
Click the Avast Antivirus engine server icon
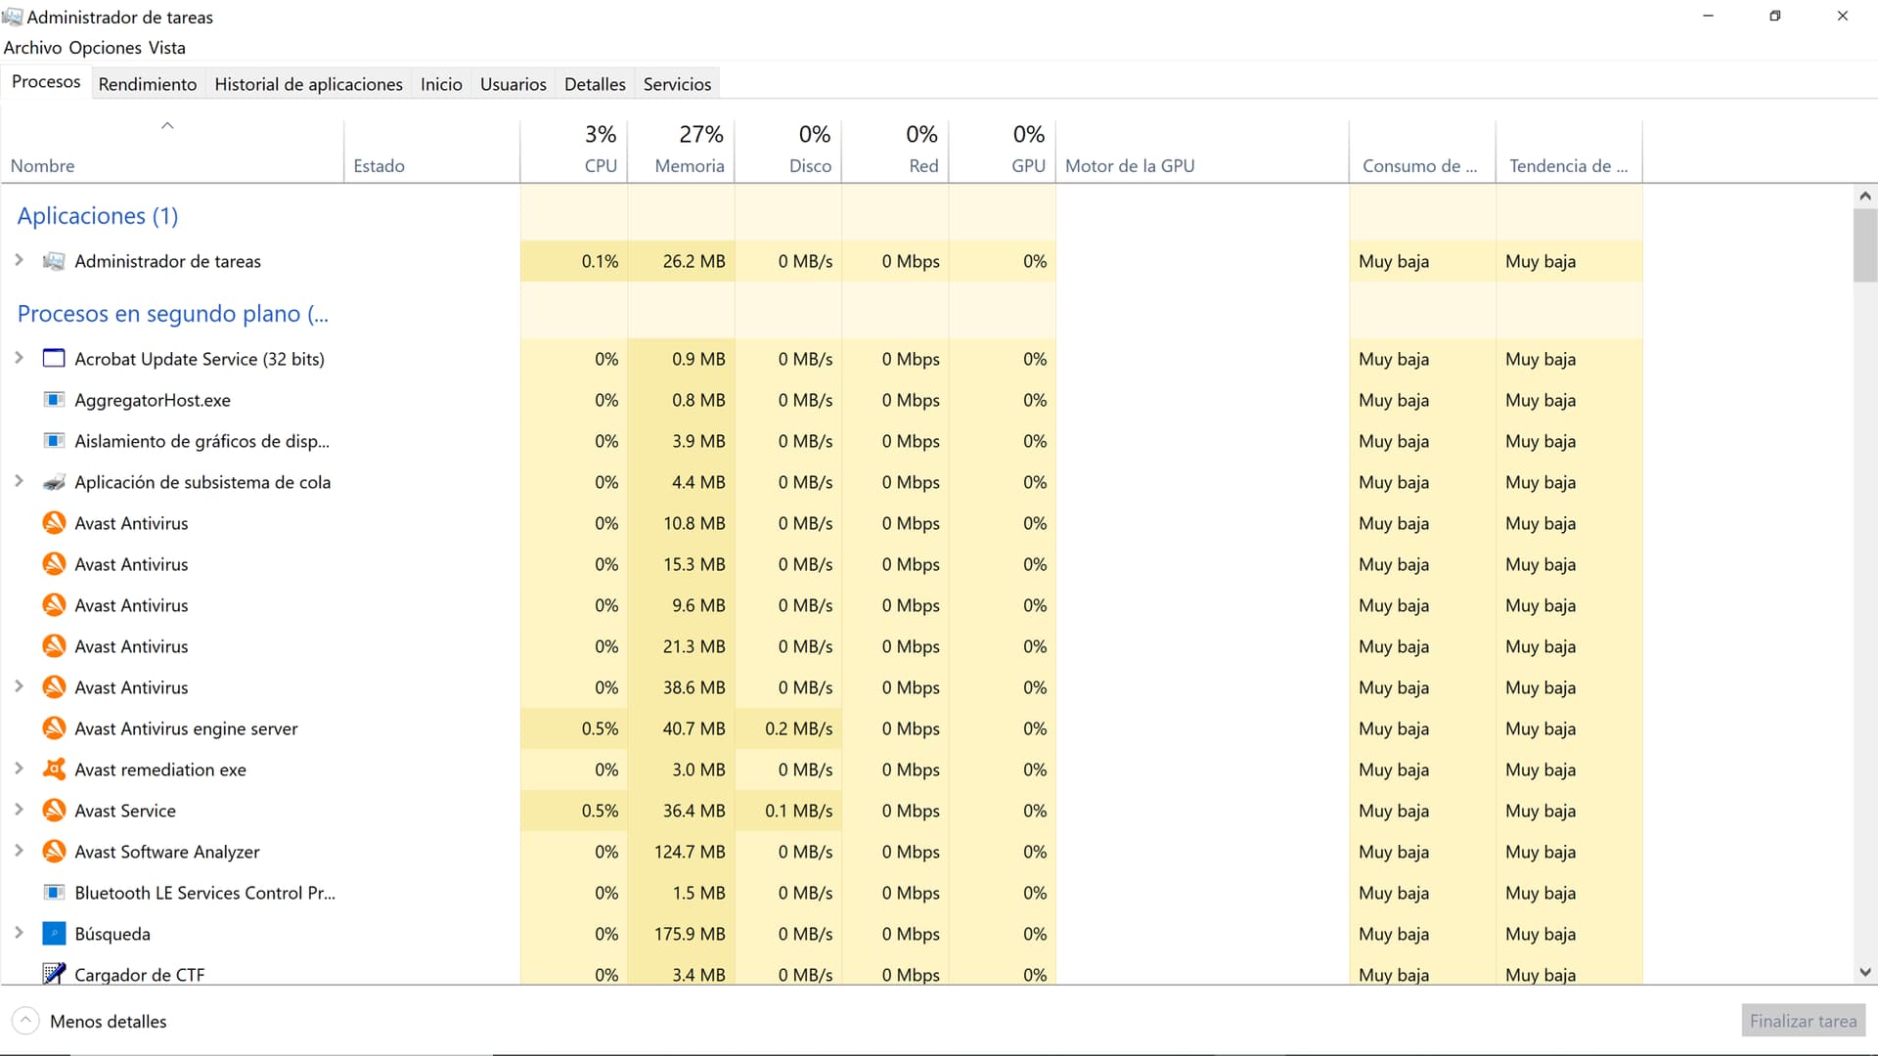54,728
